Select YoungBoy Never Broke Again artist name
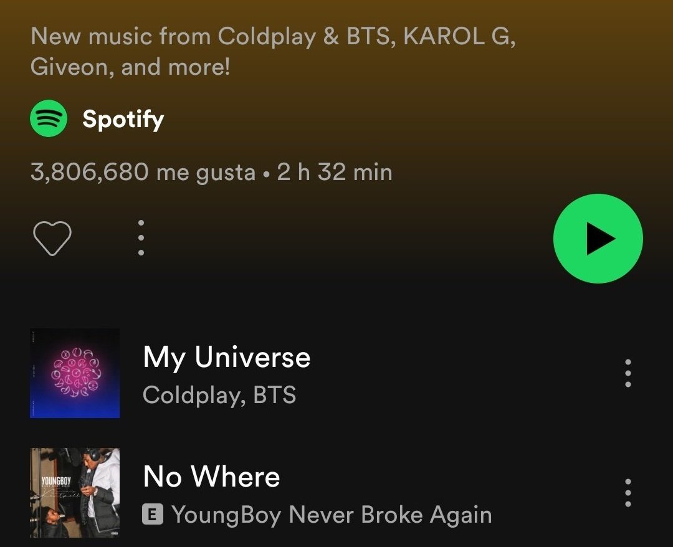 click(332, 515)
